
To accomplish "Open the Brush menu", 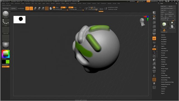I will (x=8, y=3).
